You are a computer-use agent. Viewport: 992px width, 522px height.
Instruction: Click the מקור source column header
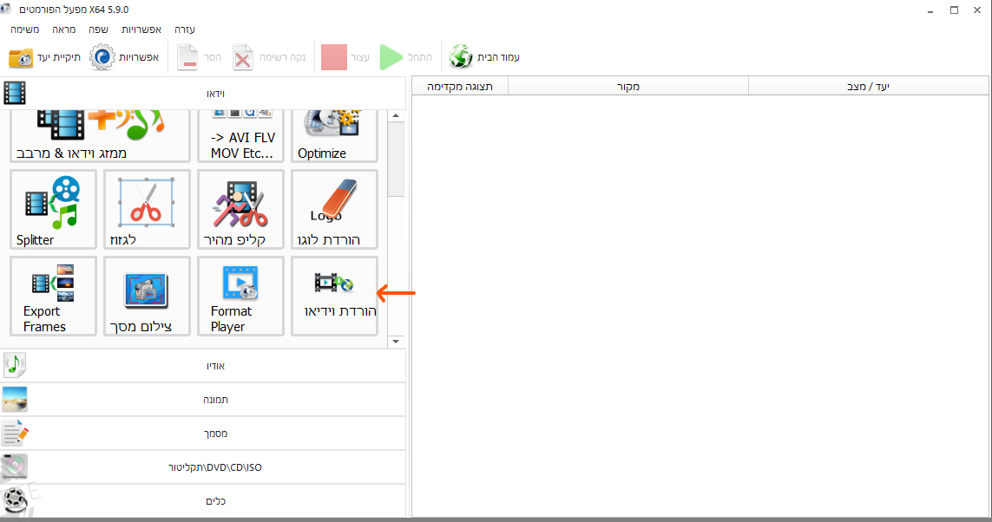pos(628,87)
